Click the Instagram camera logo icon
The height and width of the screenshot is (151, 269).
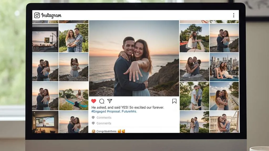tap(37, 15)
